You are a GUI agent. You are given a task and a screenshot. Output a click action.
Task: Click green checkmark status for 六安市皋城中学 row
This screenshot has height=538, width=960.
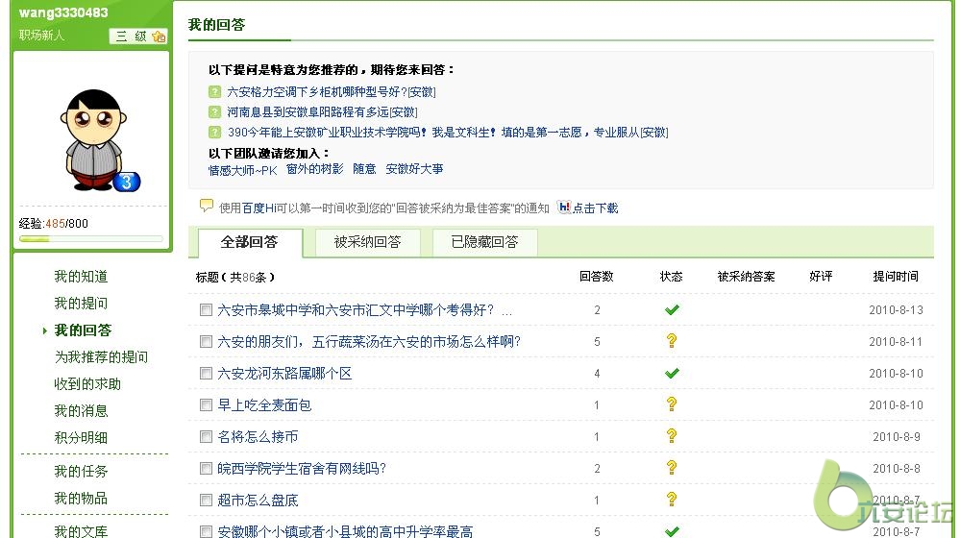[x=672, y=309]
